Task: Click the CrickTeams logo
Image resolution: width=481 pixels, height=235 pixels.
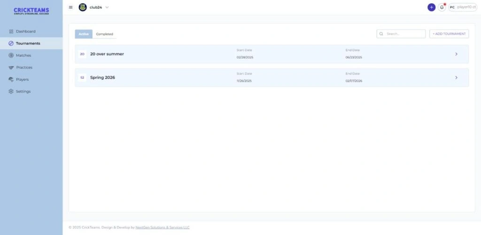Action: pyautogui.click(x=31, y=11)
